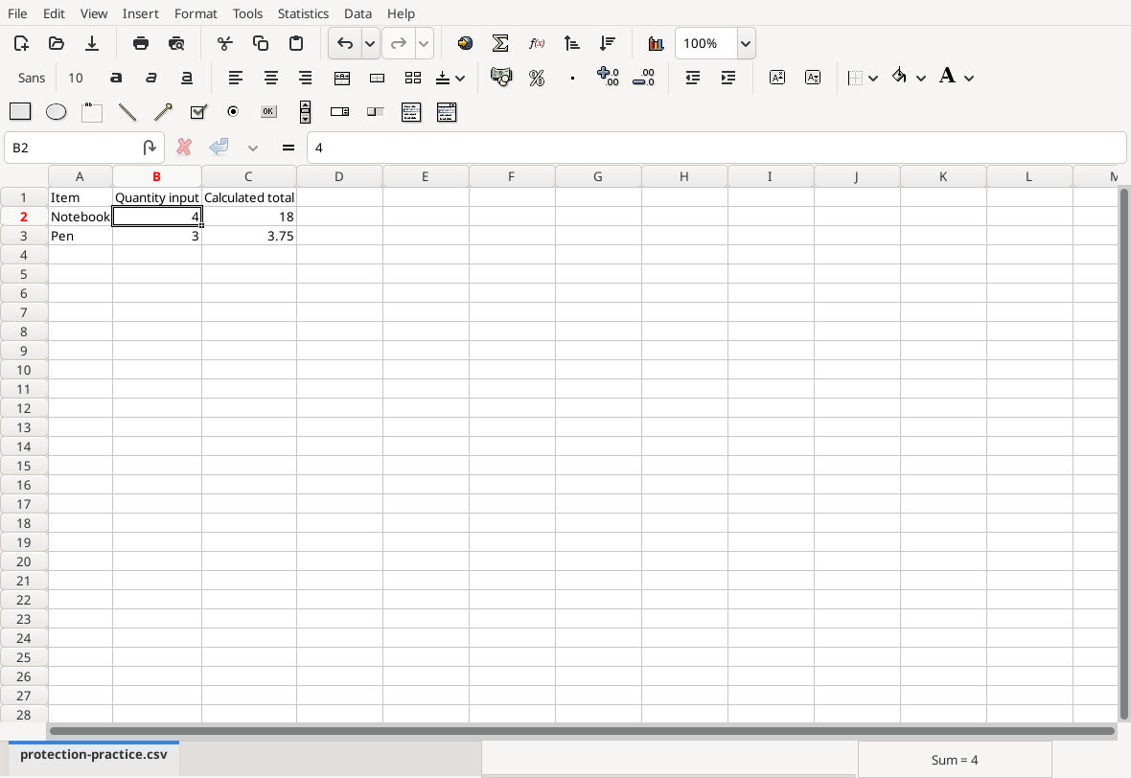This screenshot has height=778, width=1131.
Task: Click the equals formula button
Action: coord(288,148)
